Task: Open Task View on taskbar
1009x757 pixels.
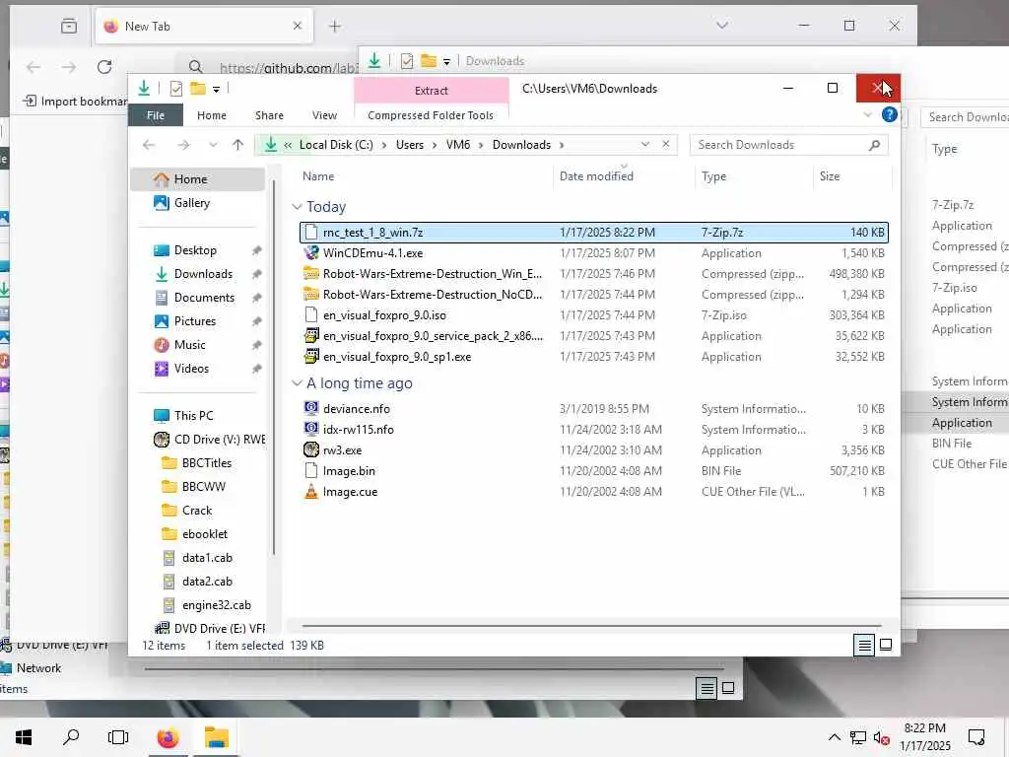Action: (x=118, y=737)
